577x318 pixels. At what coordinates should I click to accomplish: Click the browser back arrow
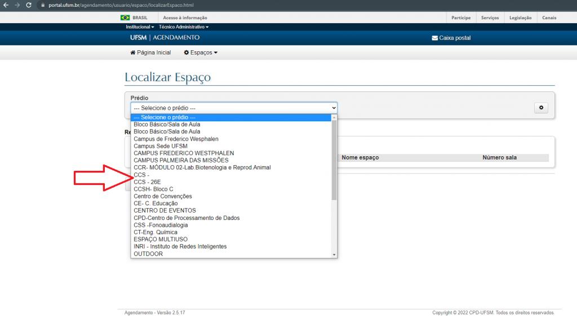coord(6,5)
